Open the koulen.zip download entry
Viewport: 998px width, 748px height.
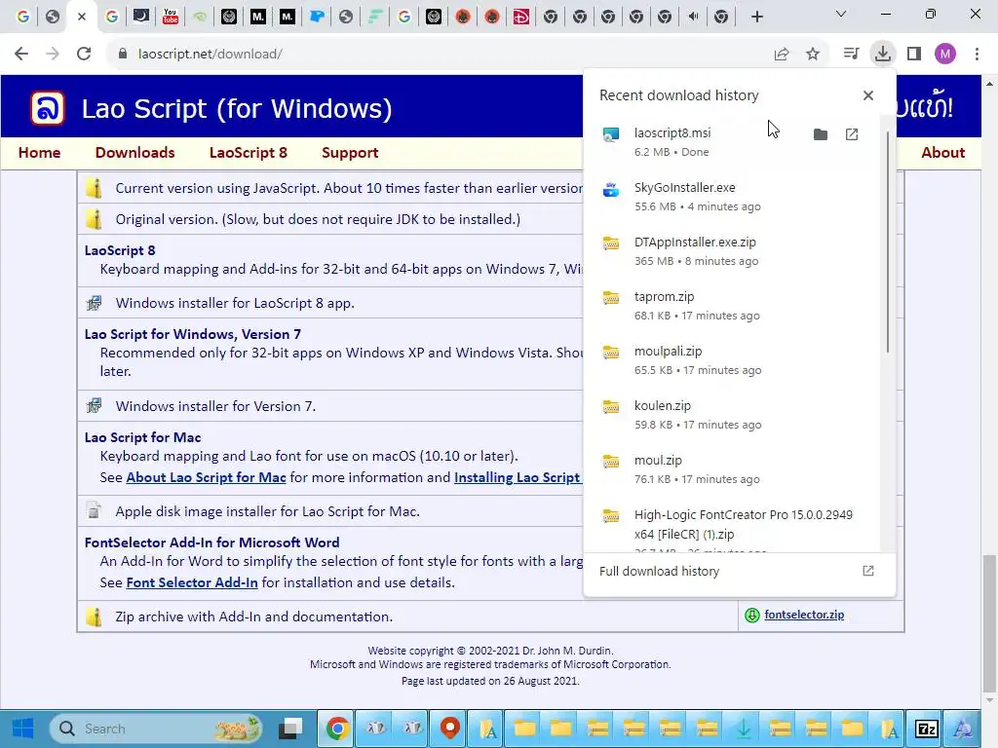pyautogui.click(x=731, y=415)
